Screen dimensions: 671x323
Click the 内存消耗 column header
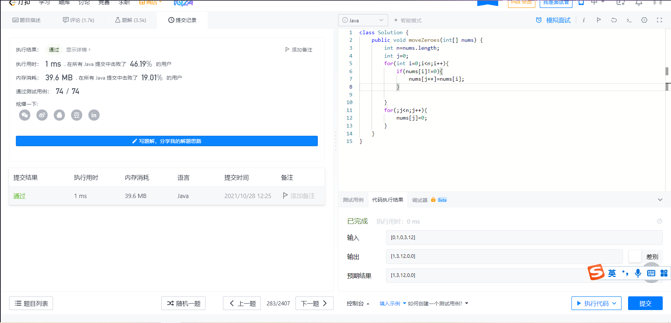point(137,178)
